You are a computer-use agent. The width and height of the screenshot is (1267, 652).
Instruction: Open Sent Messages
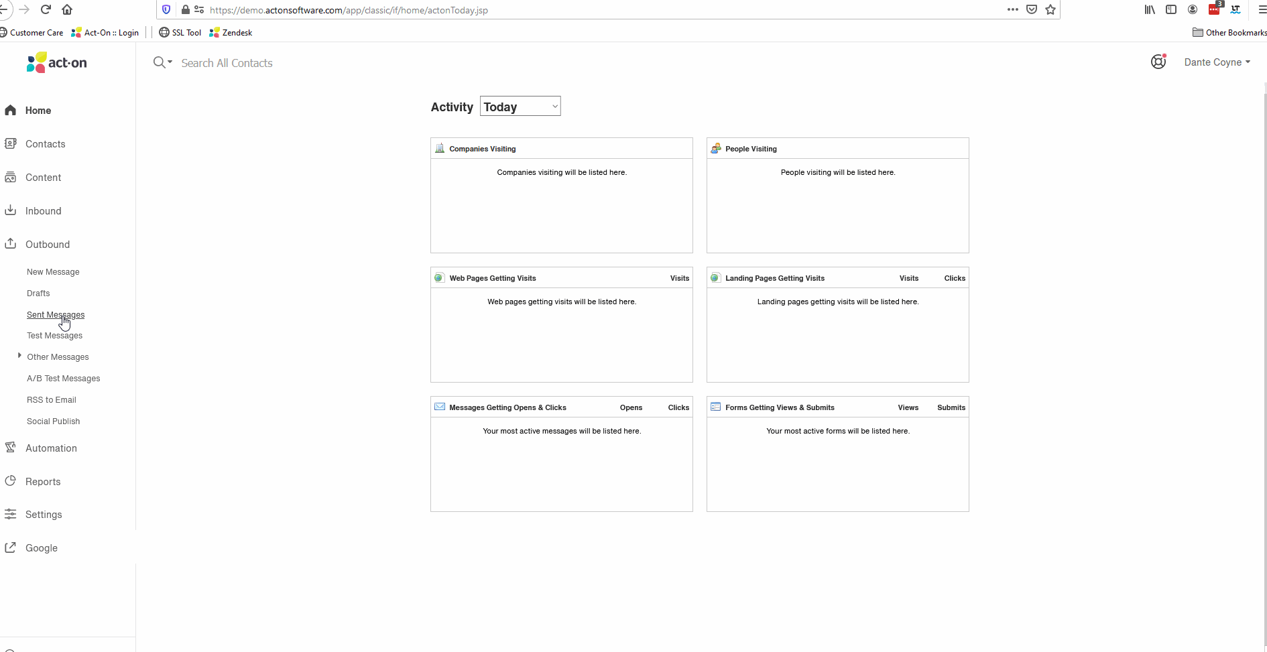tap(56, 315)
